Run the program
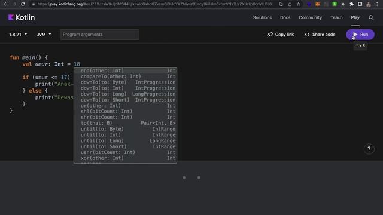383x215 pixels. tap(360, 35)
